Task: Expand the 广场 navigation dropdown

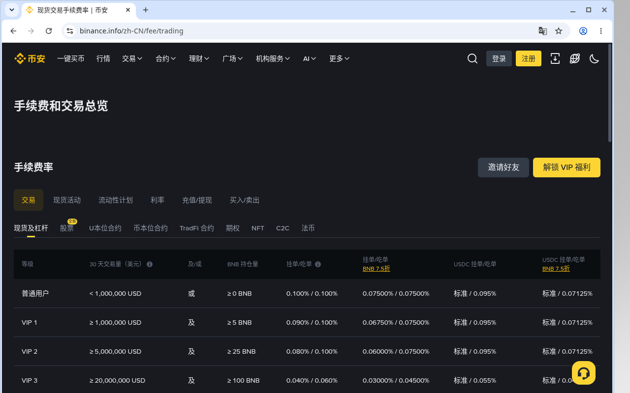Action: click(233, 58)
